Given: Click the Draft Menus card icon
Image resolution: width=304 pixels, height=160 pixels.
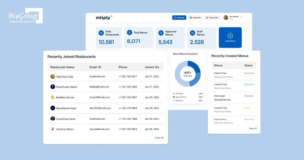Looking at the screenshot, I should coord(192,33).
